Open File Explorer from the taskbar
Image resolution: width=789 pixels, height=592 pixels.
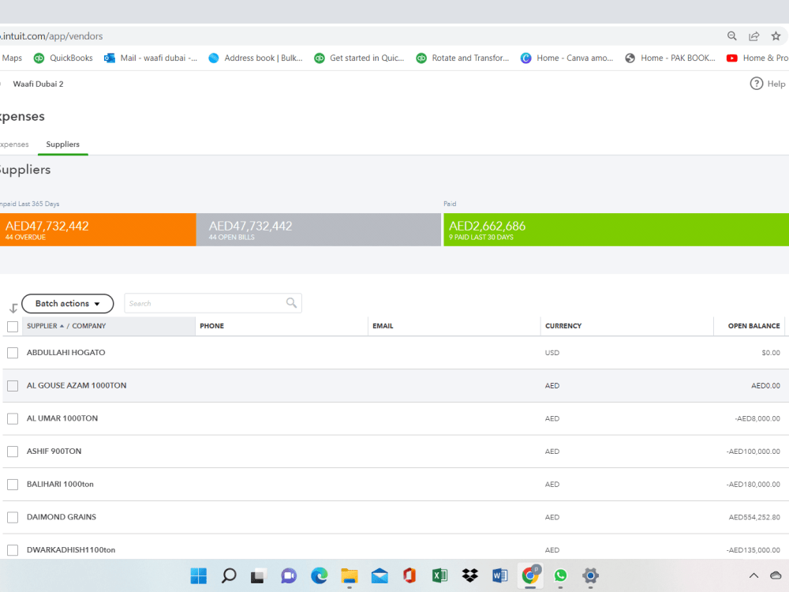pos(350,575)
